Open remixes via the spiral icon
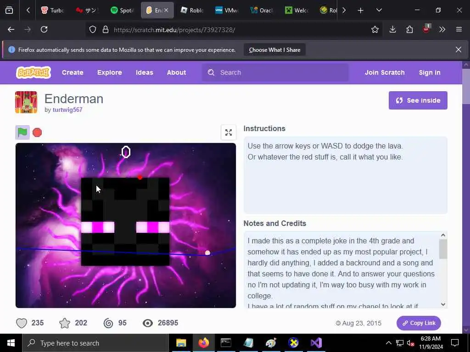The image size is (470, 352). (x=108, y=323)
